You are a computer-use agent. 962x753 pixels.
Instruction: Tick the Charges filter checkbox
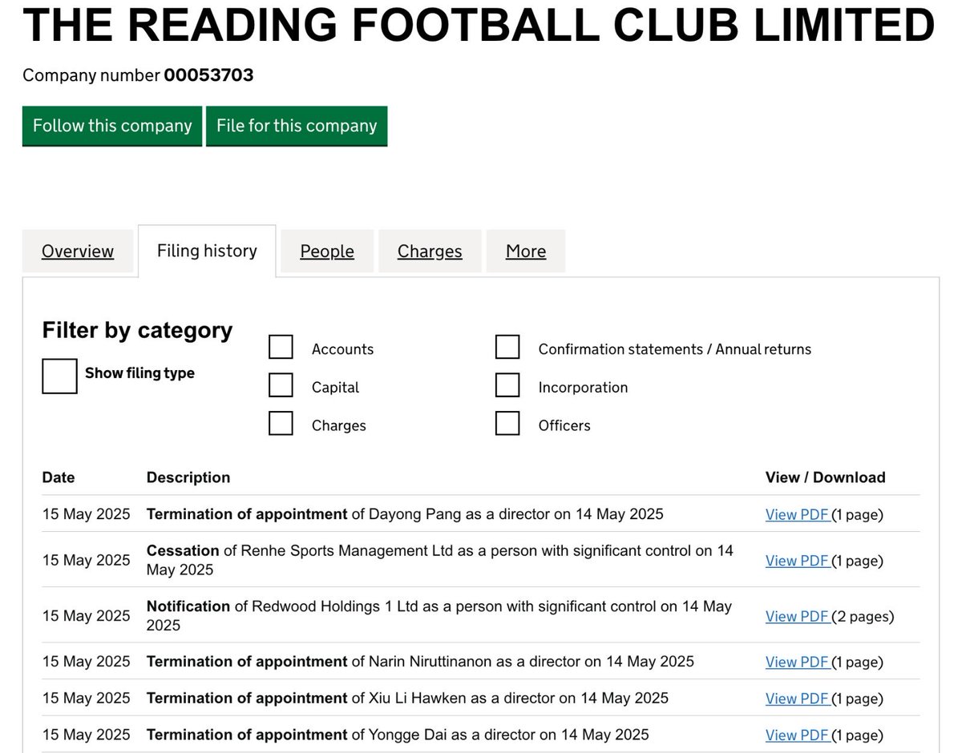281,424
